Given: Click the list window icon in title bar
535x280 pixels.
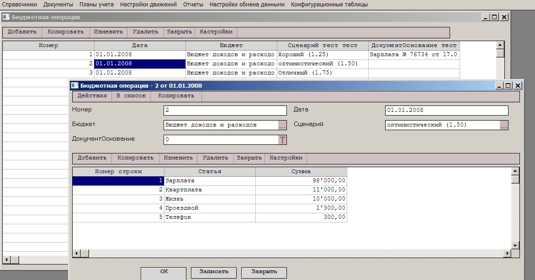Looking at the screenshot, I should [6, 17].
